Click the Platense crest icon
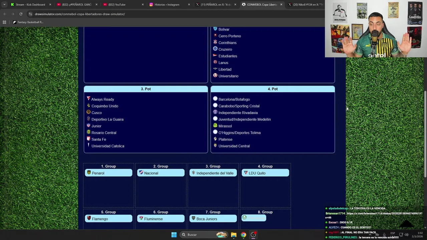The image size is (427, 240). click(215, 139)
